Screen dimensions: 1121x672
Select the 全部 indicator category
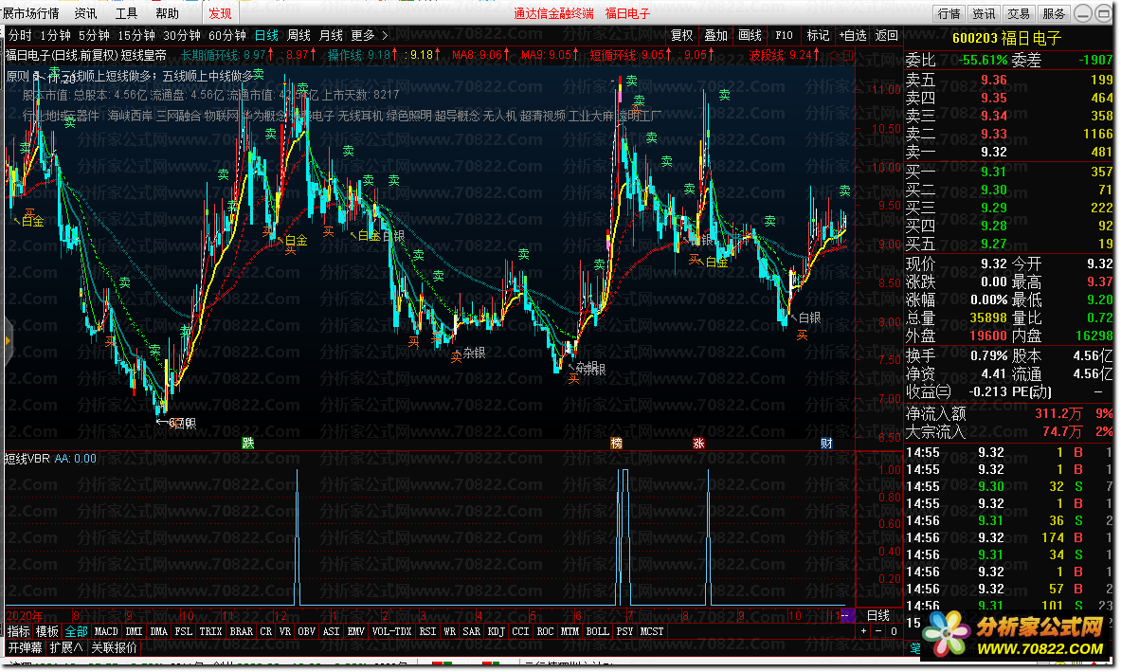(x=76, y=631)
